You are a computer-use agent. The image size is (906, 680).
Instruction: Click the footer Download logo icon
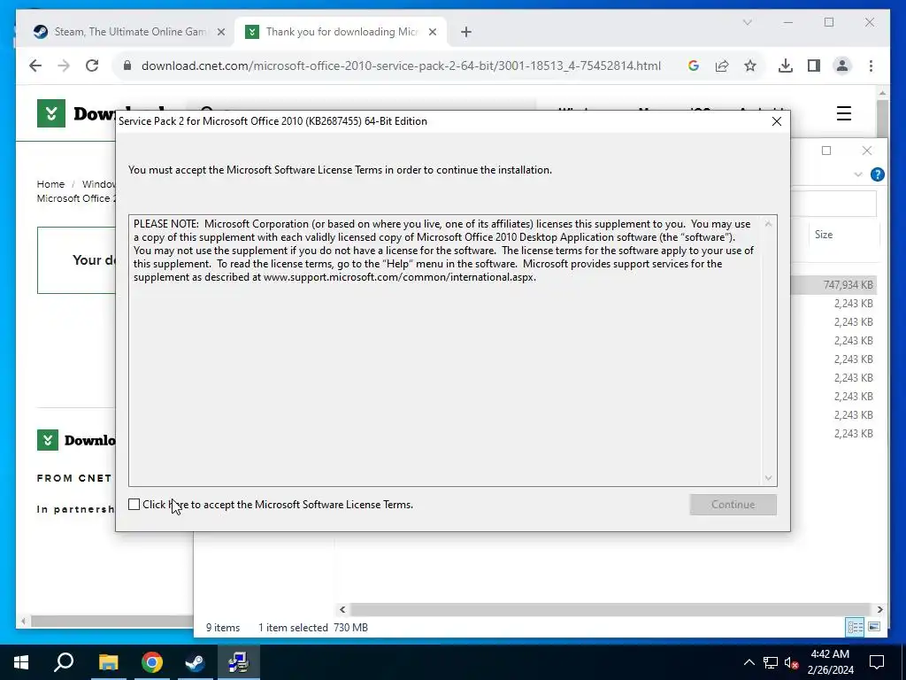point(48,440)
